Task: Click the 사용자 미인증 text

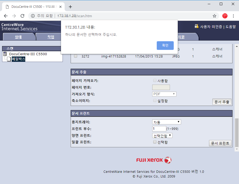Action: click(x=211, y=27)
